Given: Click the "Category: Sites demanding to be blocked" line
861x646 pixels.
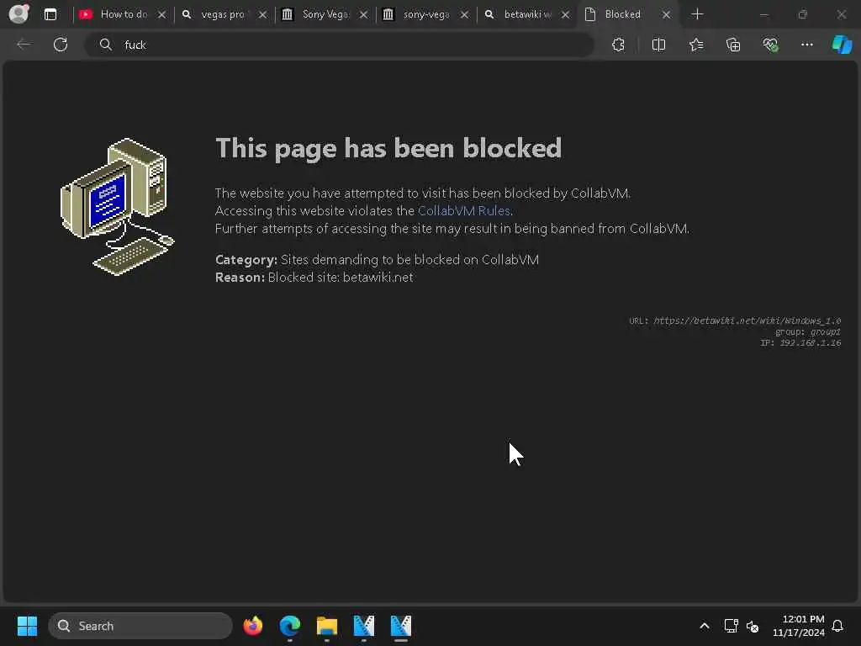Looking at the screenshot, I should [377, 260].
